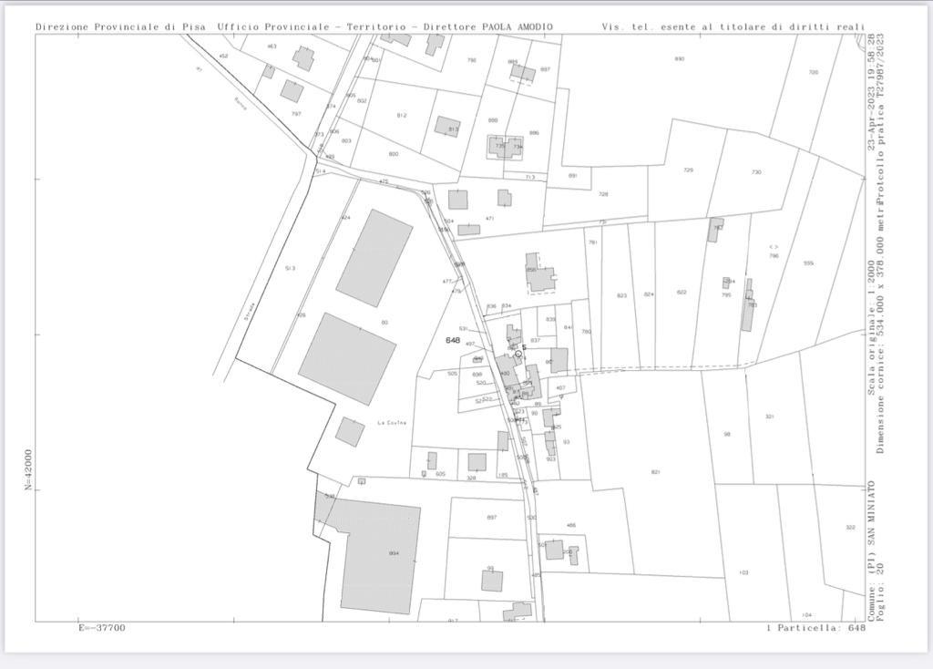Select the large gray building numbered 994
This screenshot has height=669, width=933.
tap(380, 554)
